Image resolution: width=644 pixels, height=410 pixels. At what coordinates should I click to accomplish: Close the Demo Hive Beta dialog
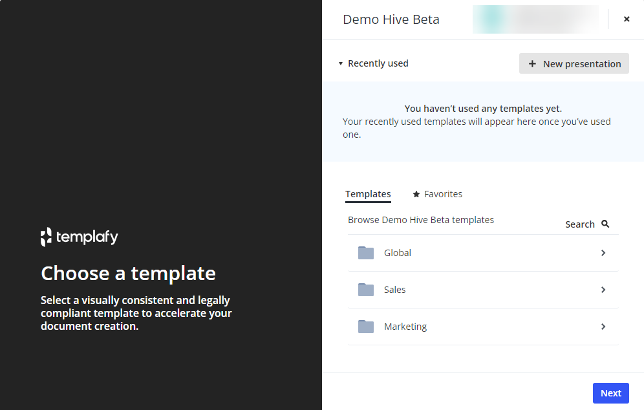627,19
